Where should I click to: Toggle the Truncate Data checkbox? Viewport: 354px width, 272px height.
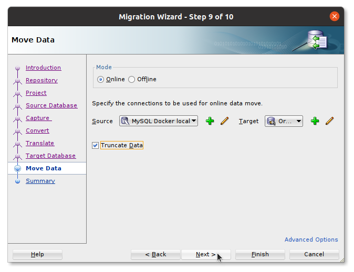coord(96,145)
